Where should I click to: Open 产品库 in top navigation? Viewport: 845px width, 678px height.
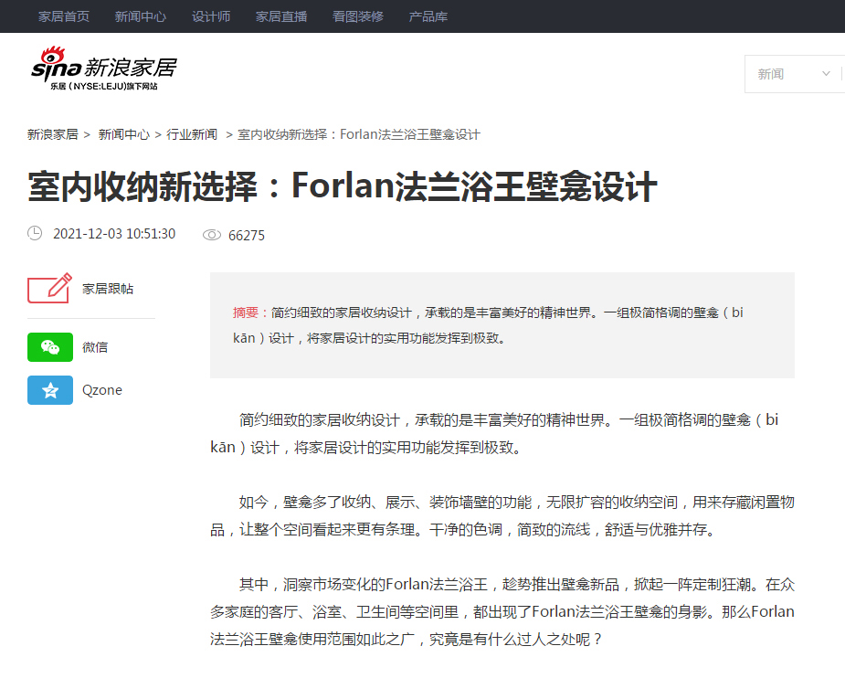click(428, 16)
